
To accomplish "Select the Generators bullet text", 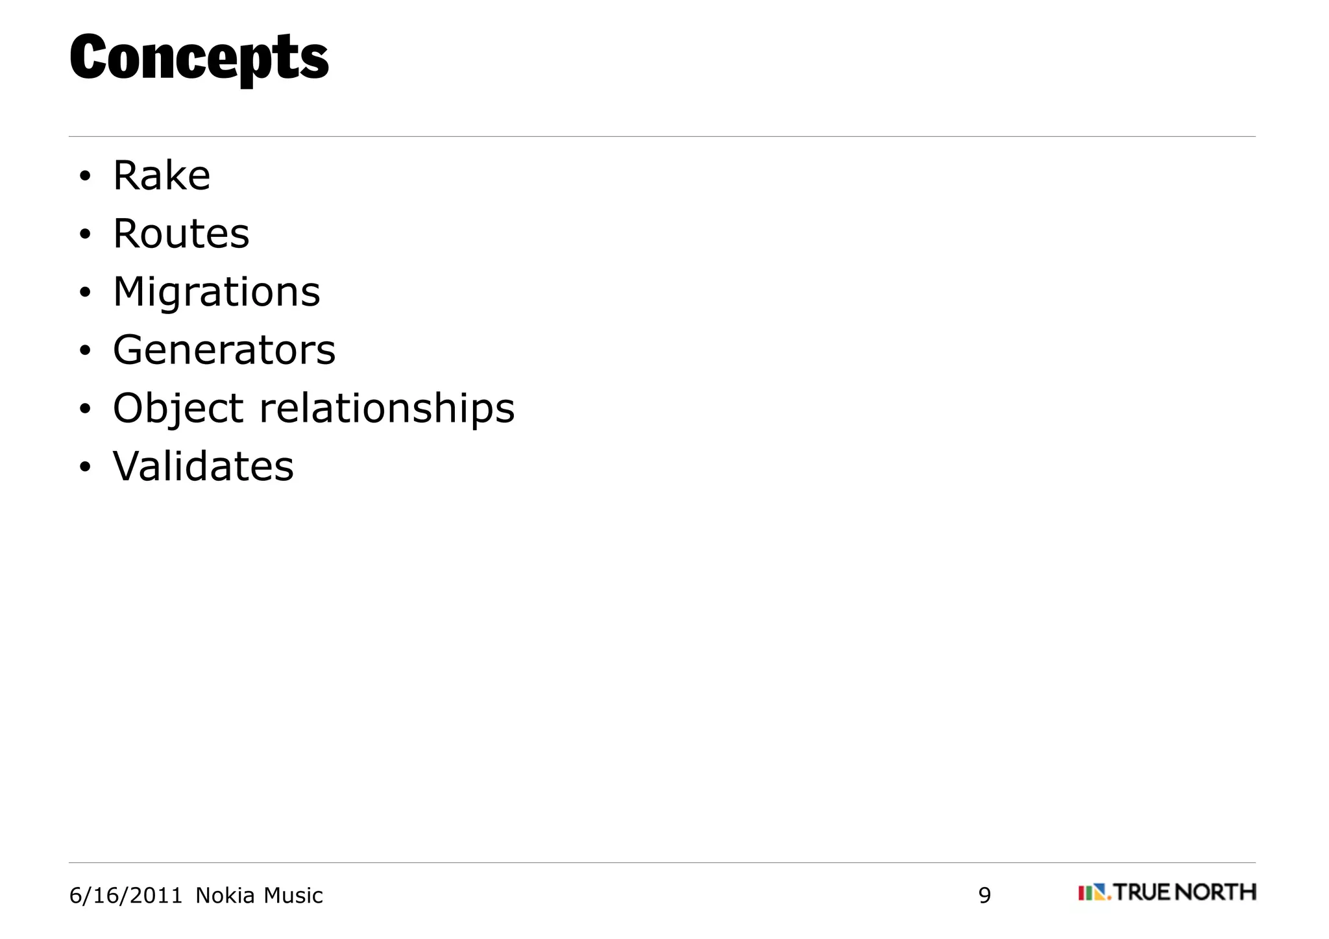I will (x=224, y=350).
